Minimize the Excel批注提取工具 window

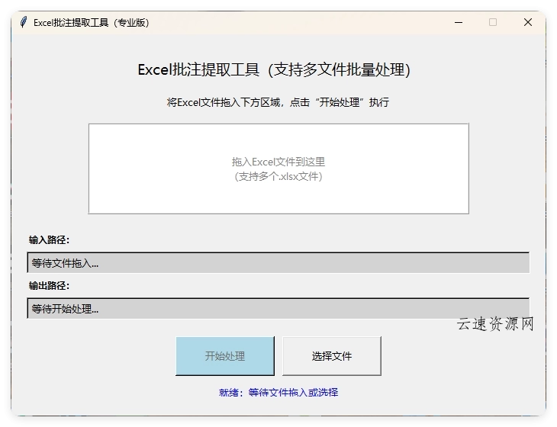pos(459,22)
